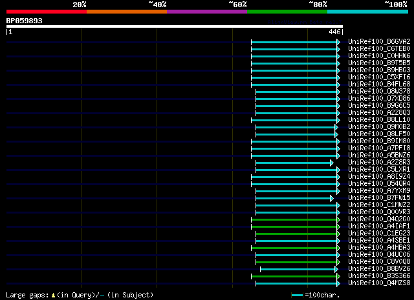Select the UniRef100_Q00VR3 label

[379, 212]
